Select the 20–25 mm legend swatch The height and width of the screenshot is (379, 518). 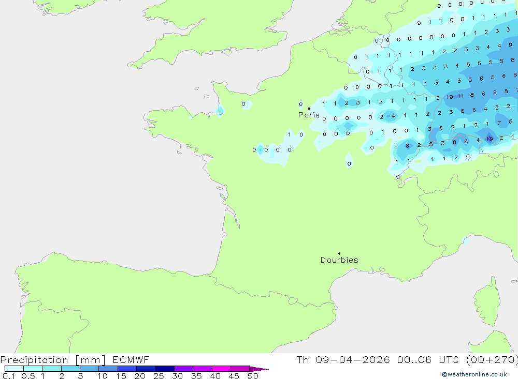tap(146, 369)
